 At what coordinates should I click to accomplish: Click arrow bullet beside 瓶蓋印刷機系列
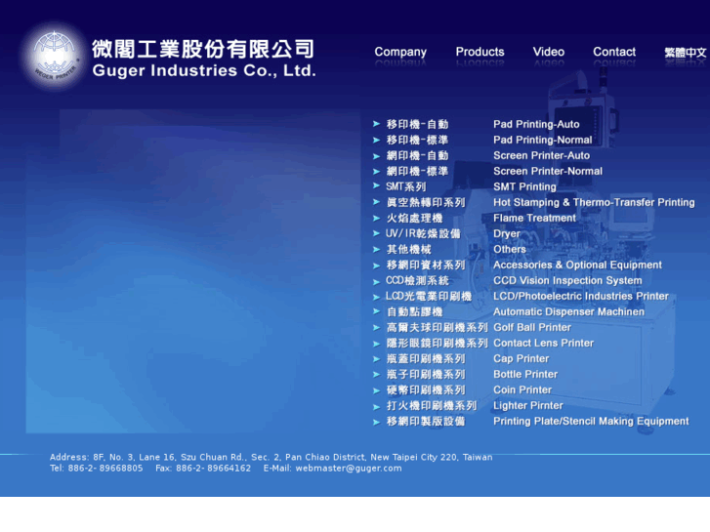pyautogui.click(x=376, y=359)
